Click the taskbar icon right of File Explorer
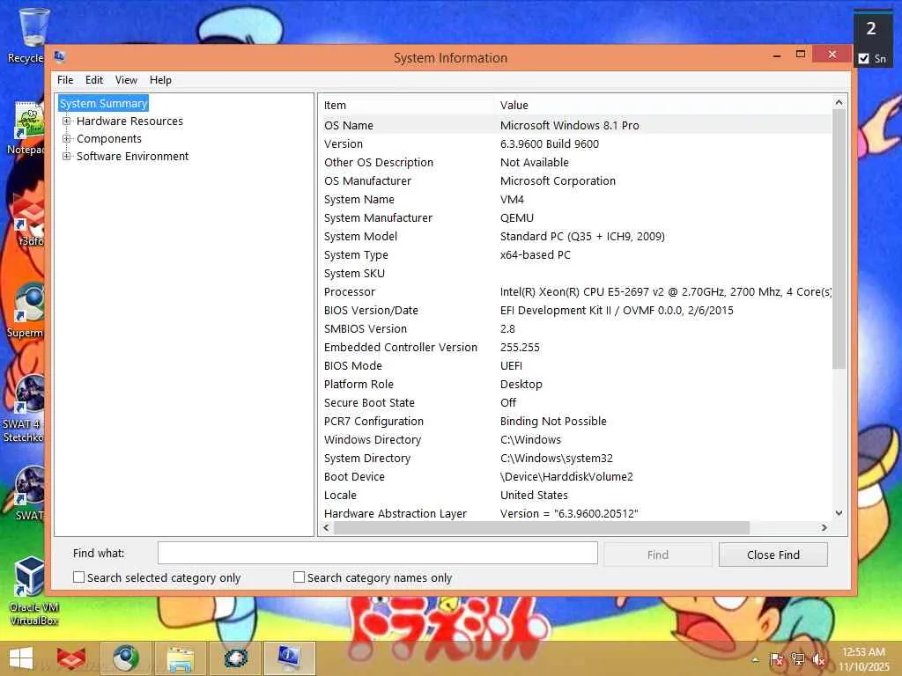 point(235,658)
